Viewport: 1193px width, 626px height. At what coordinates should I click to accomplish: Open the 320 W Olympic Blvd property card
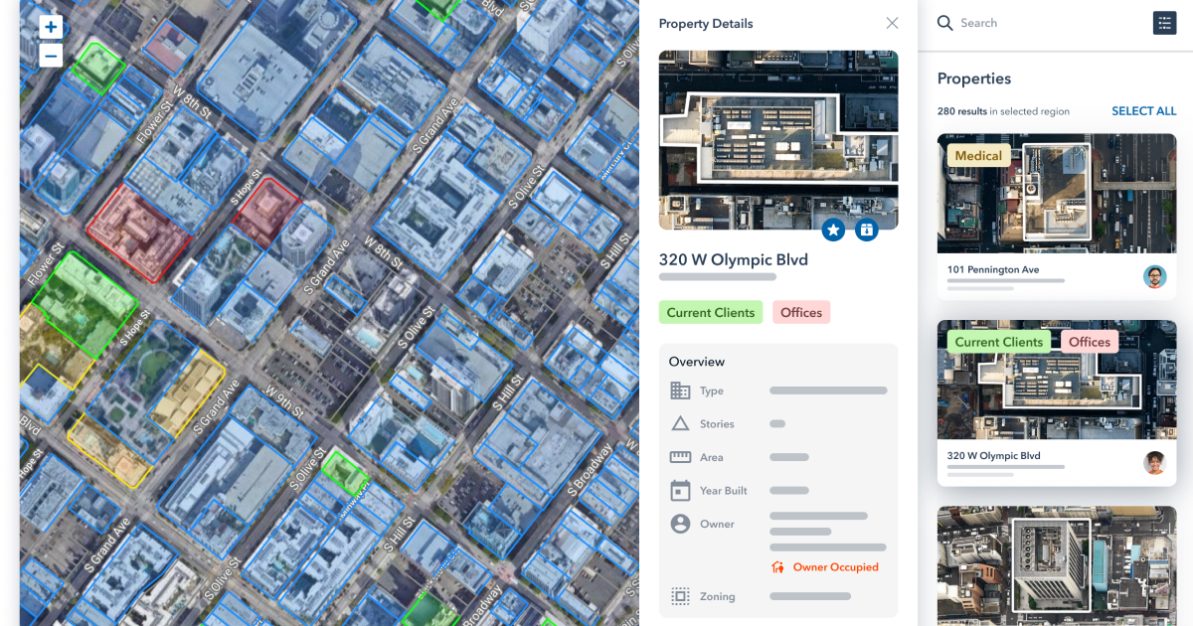point(1057,402)
